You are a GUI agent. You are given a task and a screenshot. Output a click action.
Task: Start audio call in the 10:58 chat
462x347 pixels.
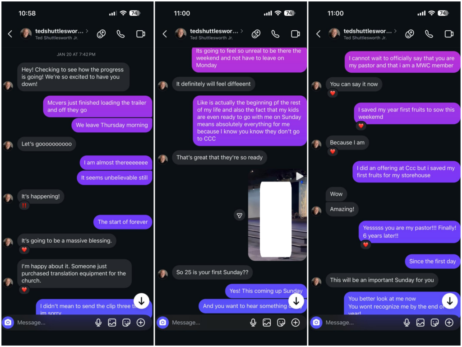120,34
